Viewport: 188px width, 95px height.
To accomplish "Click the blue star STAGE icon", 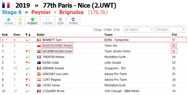I will coord(9,19).
